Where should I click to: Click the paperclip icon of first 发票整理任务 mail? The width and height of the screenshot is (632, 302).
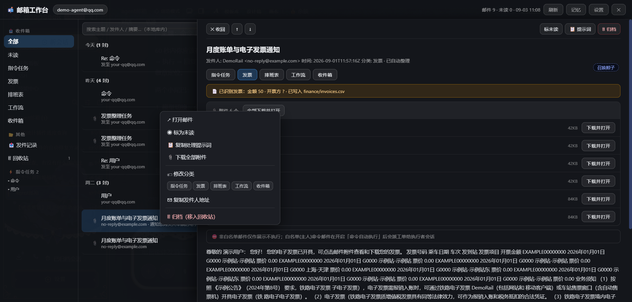95,119
